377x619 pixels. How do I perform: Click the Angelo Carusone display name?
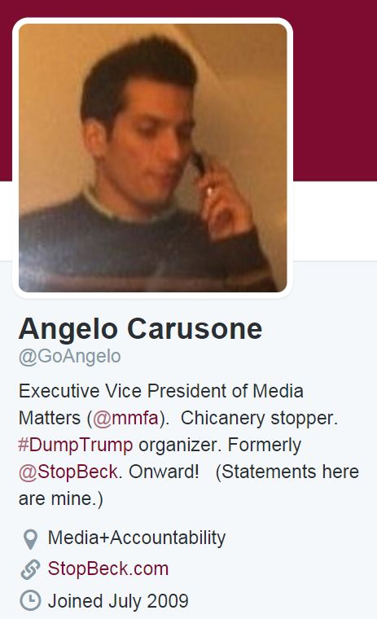(140, 328)
